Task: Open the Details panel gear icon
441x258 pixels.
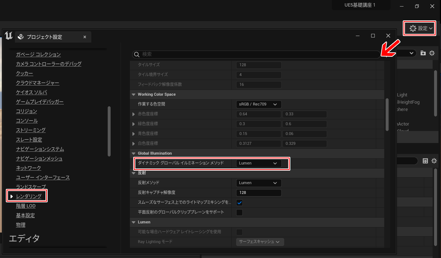Action: (434, 161)
